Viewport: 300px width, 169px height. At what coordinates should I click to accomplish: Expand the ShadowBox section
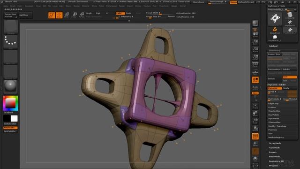pos(274,111)
